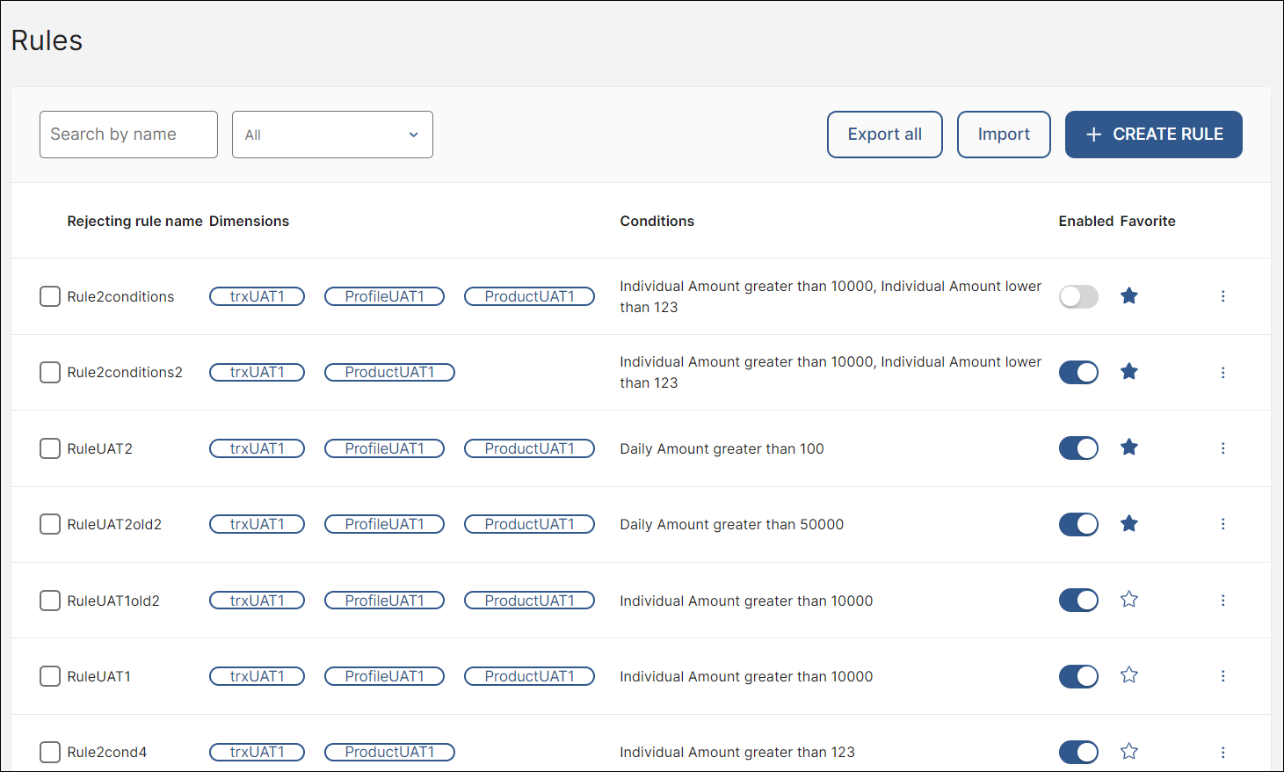Click the ProductUAT1 tag for Rule2conditions2
The width and height of the screenshot is (1284, 772).
[389, 373]
